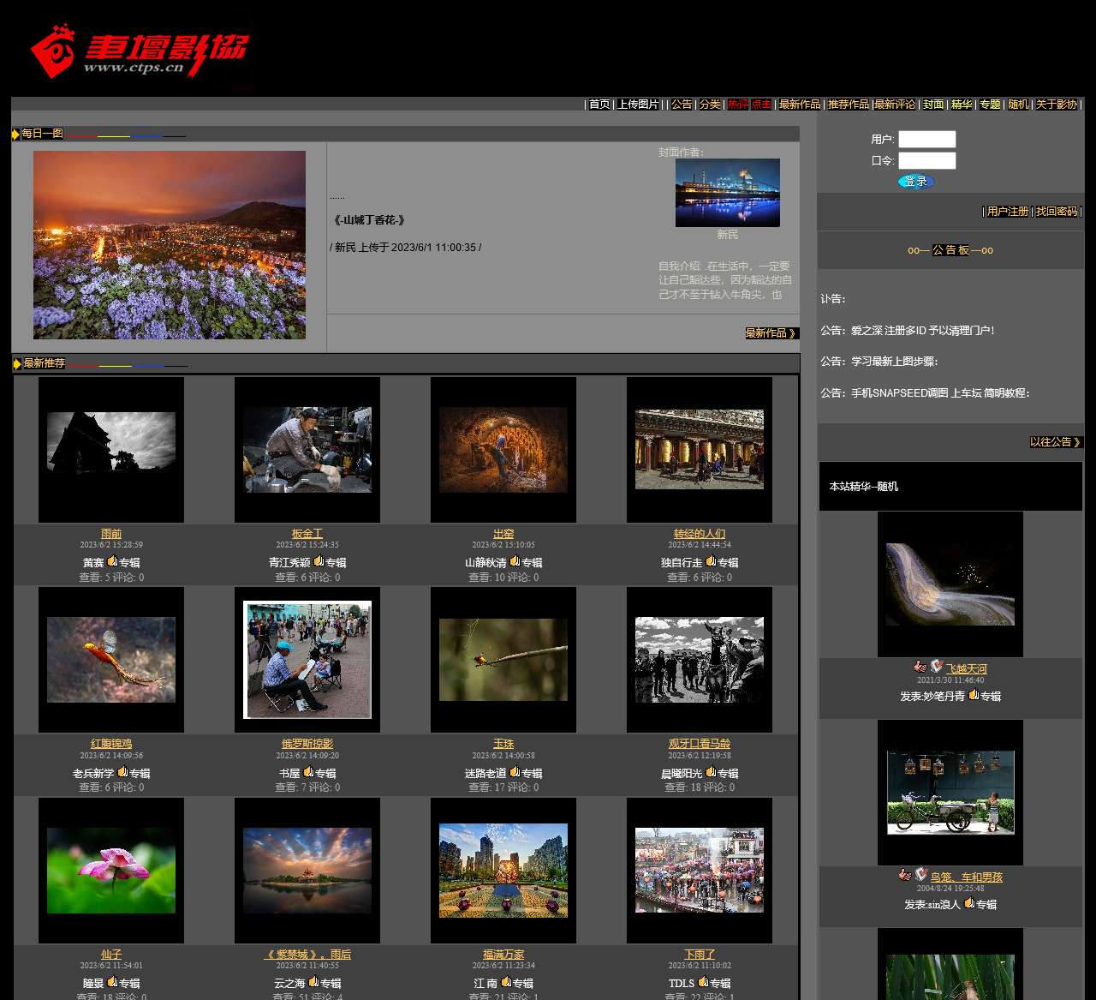Open the 用户注册 registration link
The image size is (1096, 1000).
click(1007, 212)
